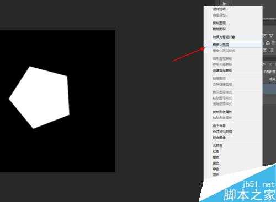
Task: Choose 合并可见图层 (Merge Visible)
Action: click(222, 132)
